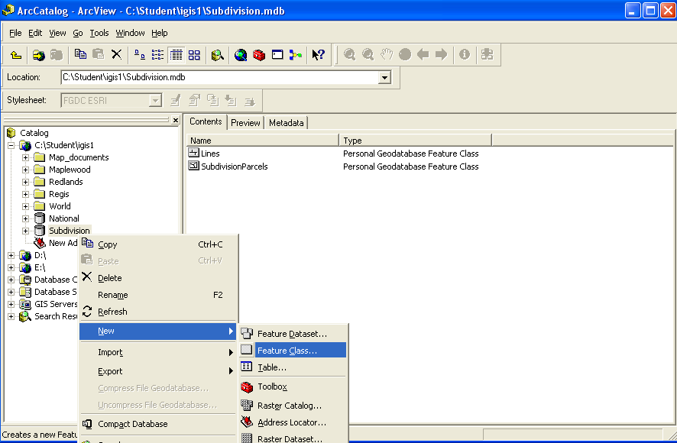Click the Connect to Folder icon
Image resolution: width=677 pixels, height=443 pixels.
[38, 55]
